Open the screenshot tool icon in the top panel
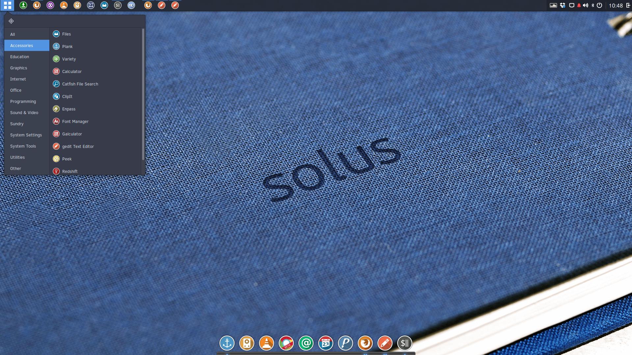632x355 pixels. click(x=91, y=5)
